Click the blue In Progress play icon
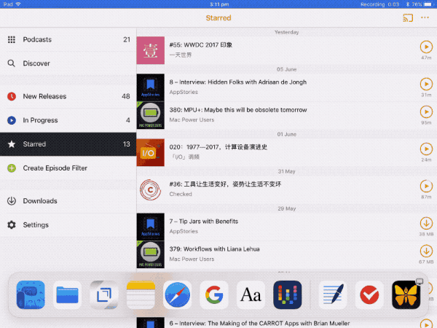Viewport: 437px width, 328px height. (12, 120)
